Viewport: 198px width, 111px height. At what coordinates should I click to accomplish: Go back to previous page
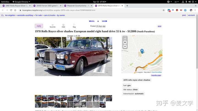pos(3,10)
